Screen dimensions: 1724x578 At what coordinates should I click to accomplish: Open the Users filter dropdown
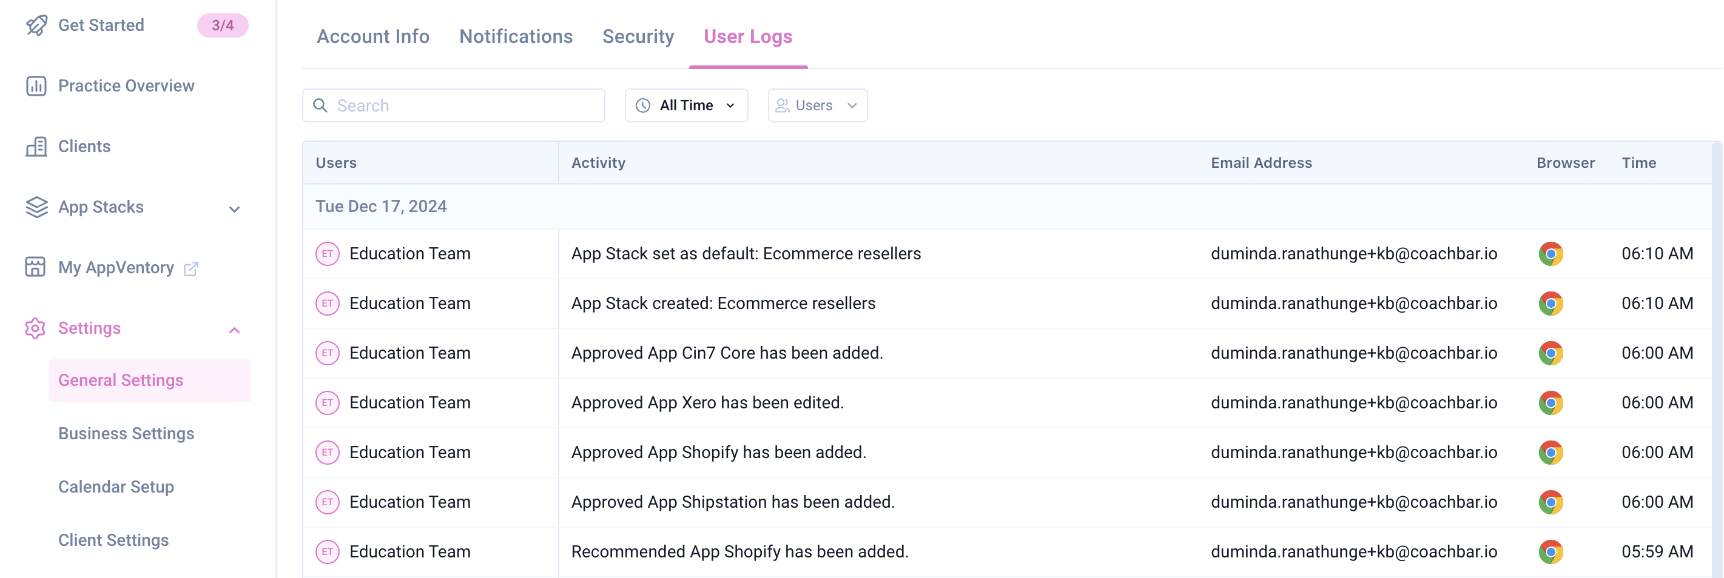[817, 105]
